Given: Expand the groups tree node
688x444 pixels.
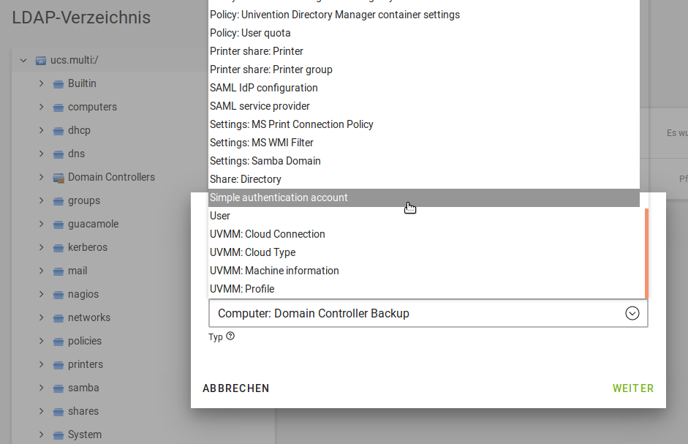Looking at the screenshot, I should coord(41,200).
